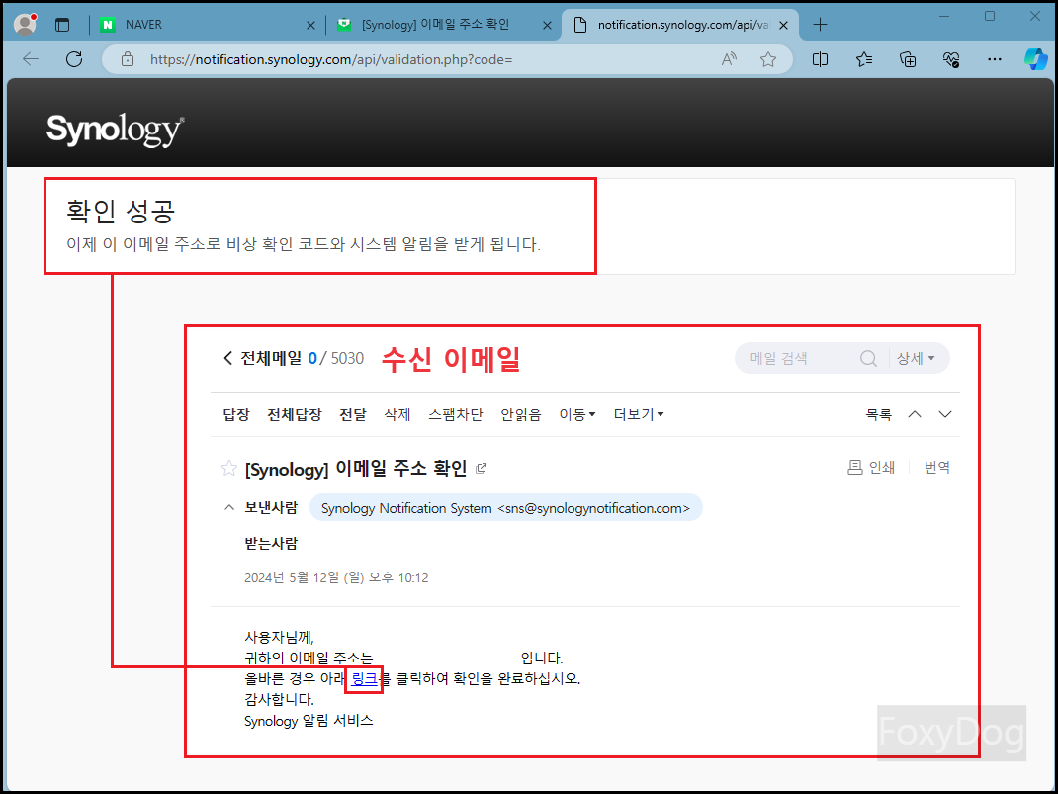Close the notification.synology.com tab
Screen dimensions: 1058x794
[x=783, y=25]
